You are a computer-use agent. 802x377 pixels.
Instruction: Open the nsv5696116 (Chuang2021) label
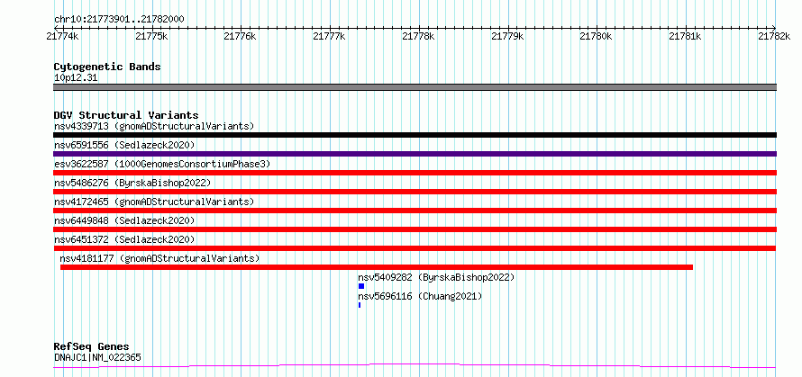pos(420,296)
